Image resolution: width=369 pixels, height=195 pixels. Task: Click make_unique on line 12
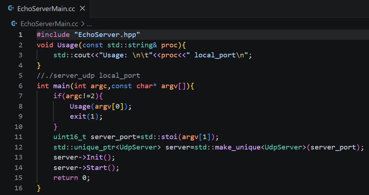coord(238,147)
